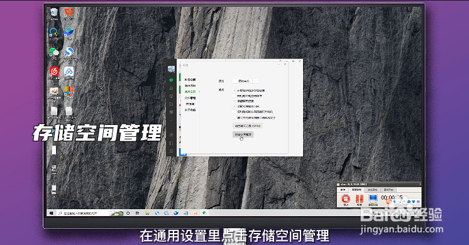Click the WeChat profile avatar
Screen dimensions: 469x245
pyautogui.click(x=172, y=69)
